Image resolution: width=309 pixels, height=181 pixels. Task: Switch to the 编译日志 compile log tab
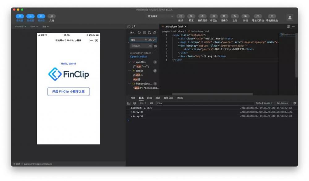click(x=168, y=98)
